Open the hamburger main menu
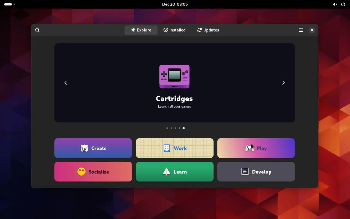This screenshot has width=350, height=219. tap(301, 30)
